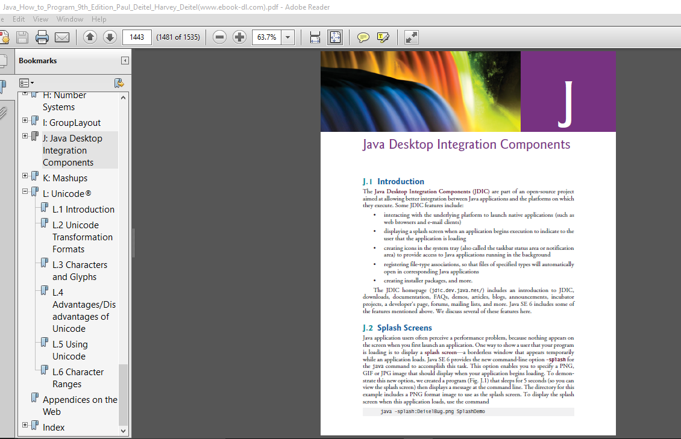Jump to L.1 Introduction bookmark

83,210
